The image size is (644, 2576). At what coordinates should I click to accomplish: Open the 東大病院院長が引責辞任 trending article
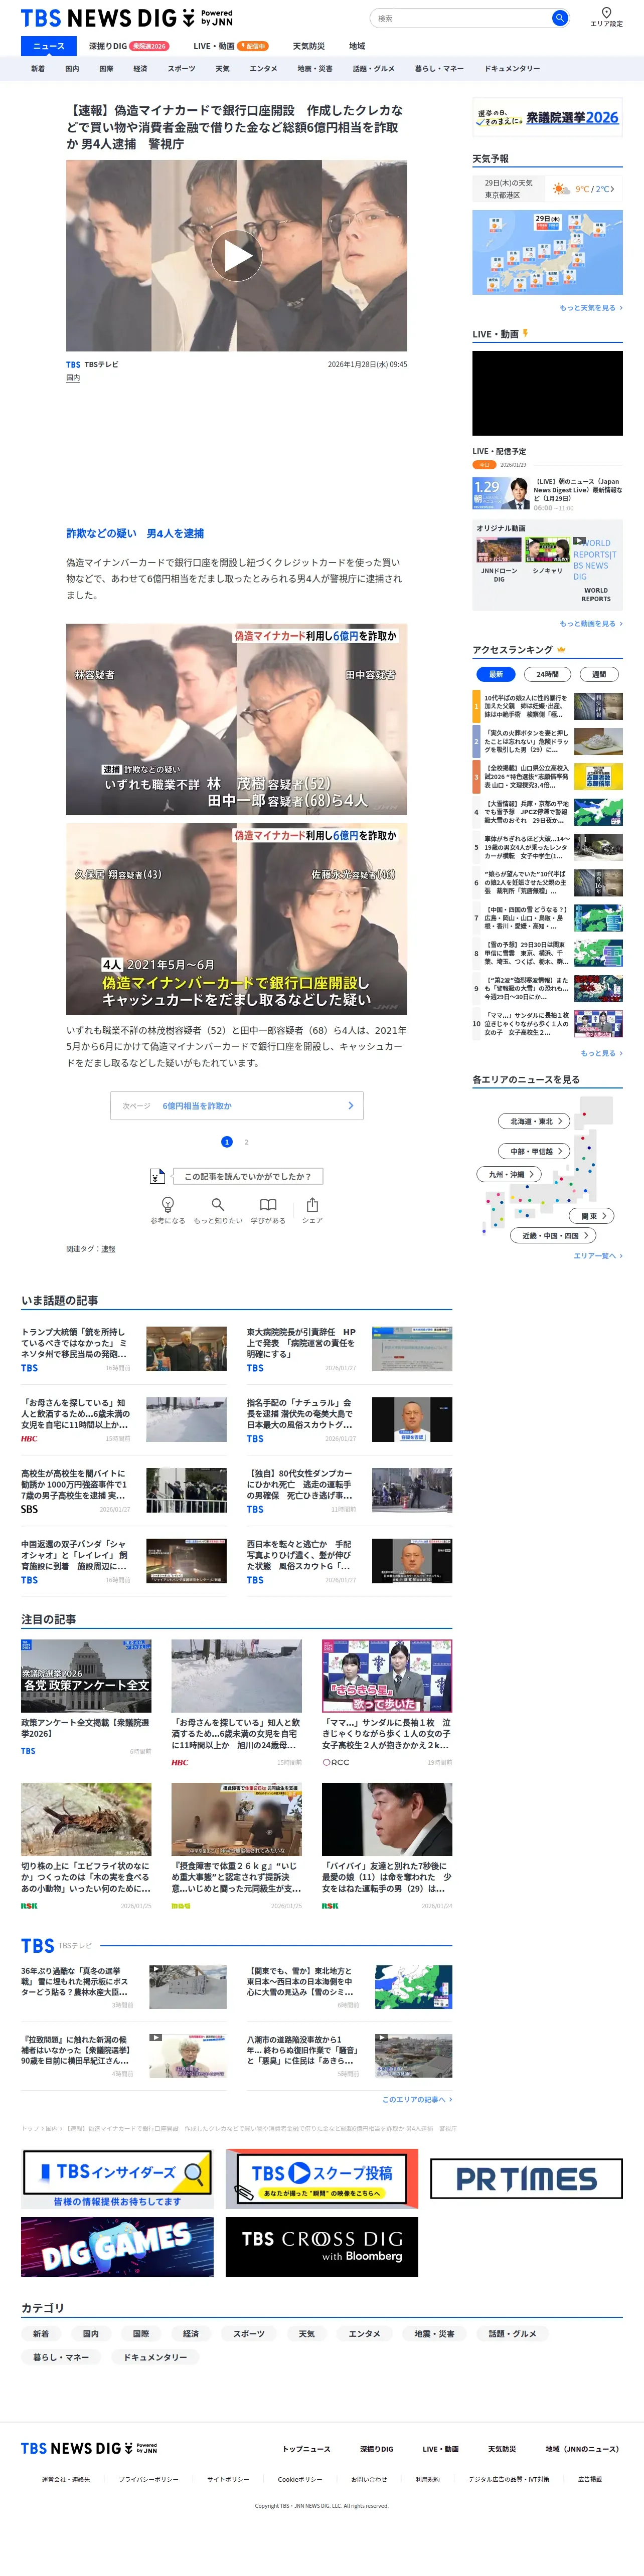[x=349, y=1349]
